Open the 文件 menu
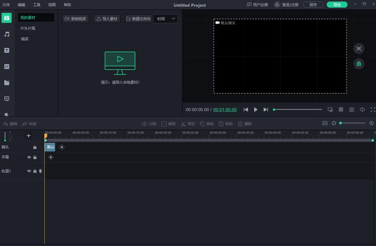Screen dimensions: 376x246 (x=6, y=4)
